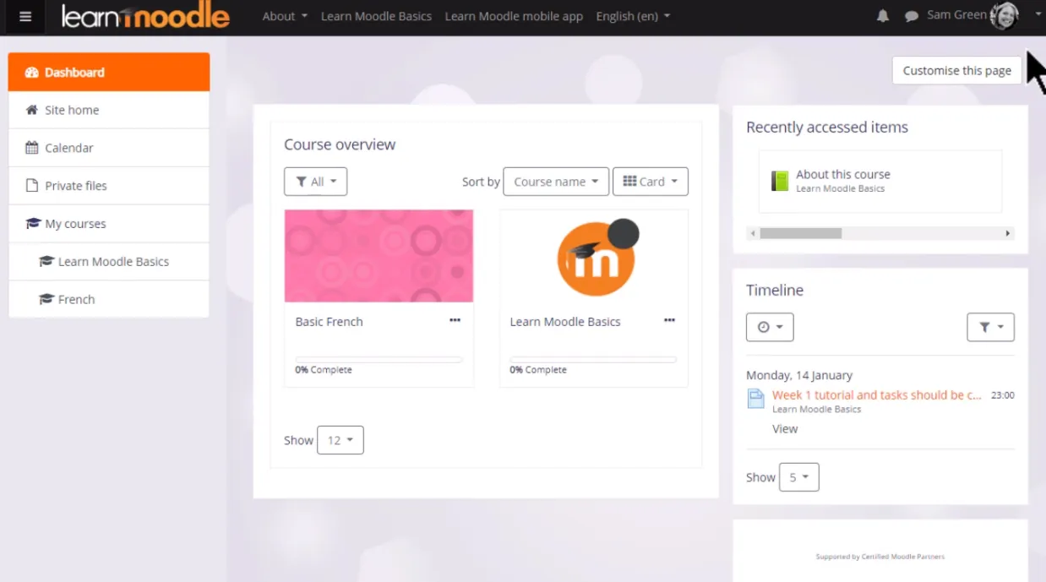Screen dimensions: 1046x582
Task: Open the About menu
Action: pyautogui.click(x=284, y=16)
